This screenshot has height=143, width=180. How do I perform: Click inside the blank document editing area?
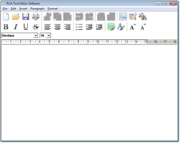click(x=89, y=92)
